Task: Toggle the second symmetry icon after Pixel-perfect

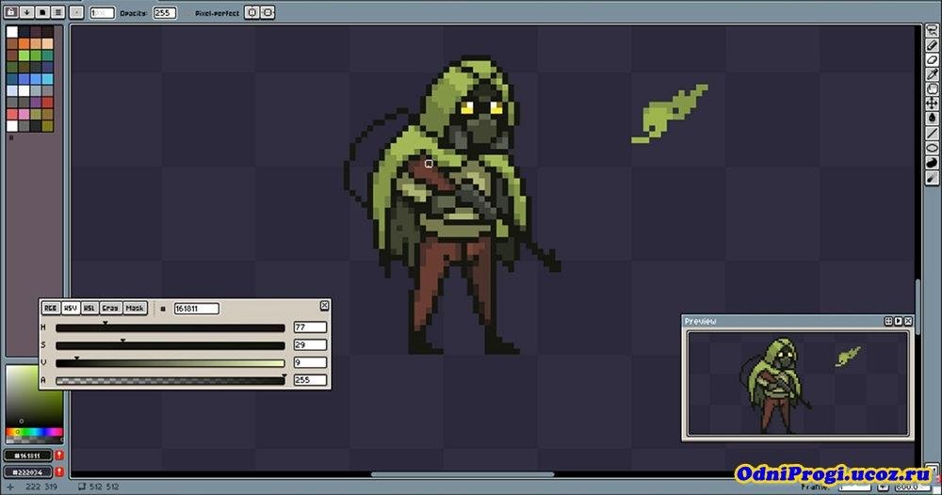Action: click(x=268, y=12)
